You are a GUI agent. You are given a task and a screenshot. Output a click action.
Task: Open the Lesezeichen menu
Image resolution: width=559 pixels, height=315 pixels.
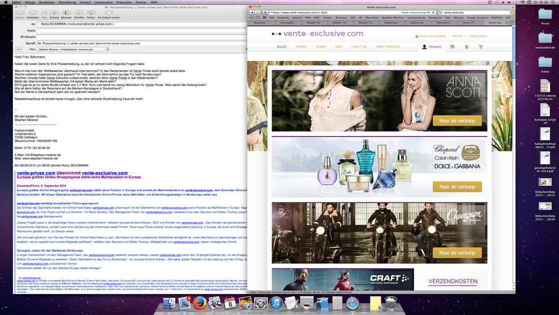[x=104, y=2]
